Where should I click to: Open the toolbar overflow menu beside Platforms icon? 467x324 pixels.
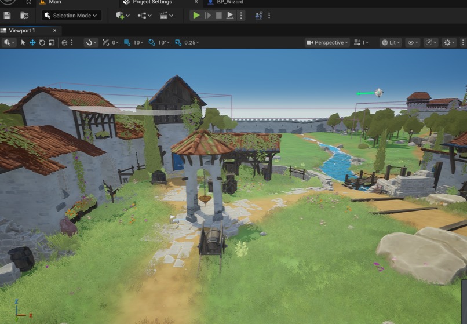click(x=269, y=16)
